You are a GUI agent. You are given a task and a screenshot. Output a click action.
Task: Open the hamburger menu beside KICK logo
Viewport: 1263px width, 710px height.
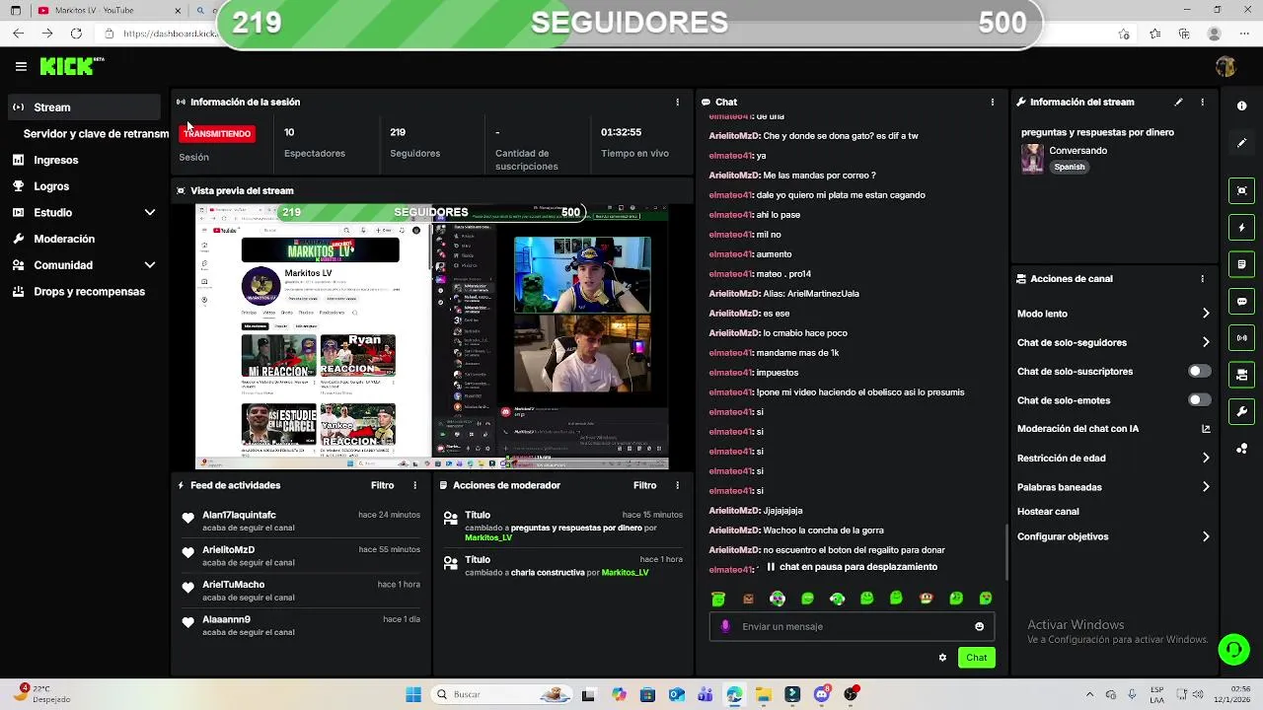21,66
